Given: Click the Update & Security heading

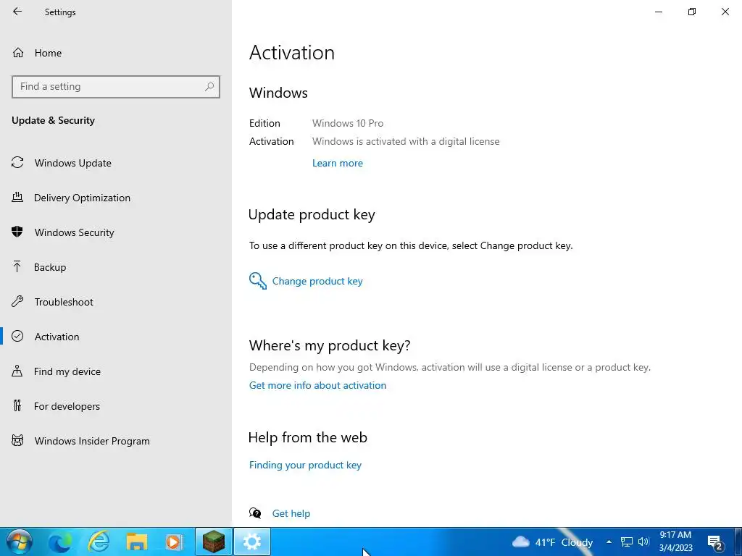Looking at the screenshot, I should (53, 121).
